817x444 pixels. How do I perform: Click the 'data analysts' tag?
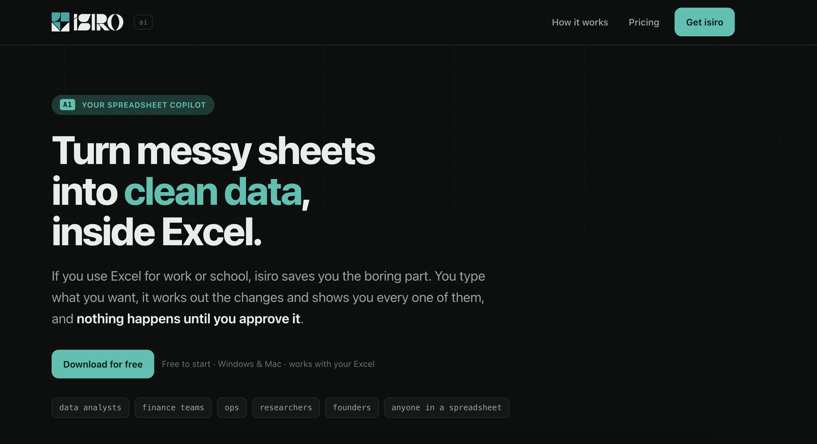[x=90, y=408]
